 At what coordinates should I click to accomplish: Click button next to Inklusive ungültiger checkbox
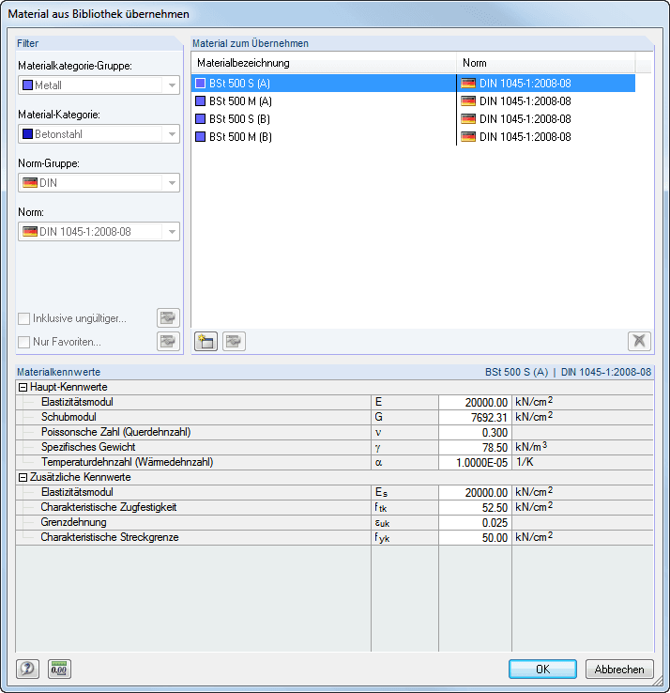click(168, 317)
